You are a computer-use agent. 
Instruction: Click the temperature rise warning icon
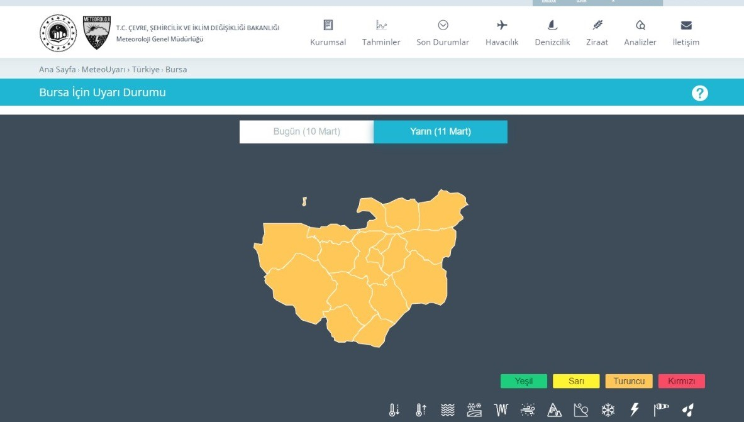point(421,410)
